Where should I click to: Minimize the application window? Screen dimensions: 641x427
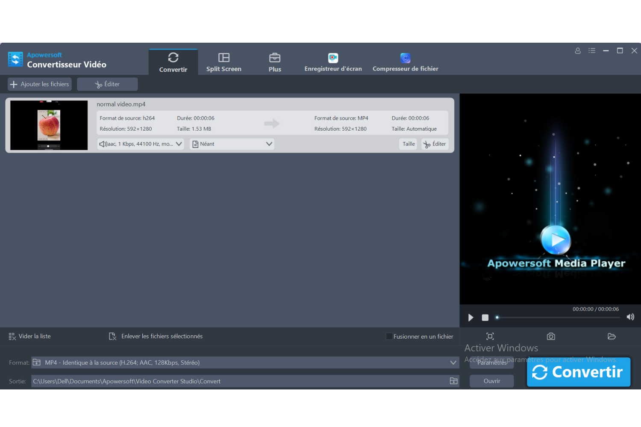606,50
